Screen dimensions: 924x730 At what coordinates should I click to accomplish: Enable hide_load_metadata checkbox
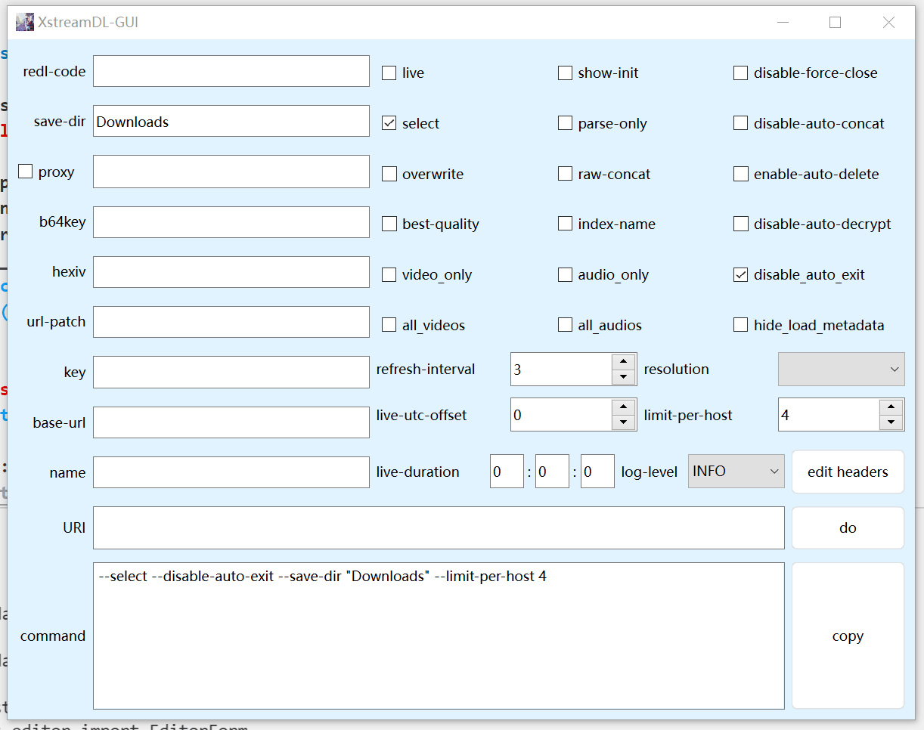tap(740, 325)
